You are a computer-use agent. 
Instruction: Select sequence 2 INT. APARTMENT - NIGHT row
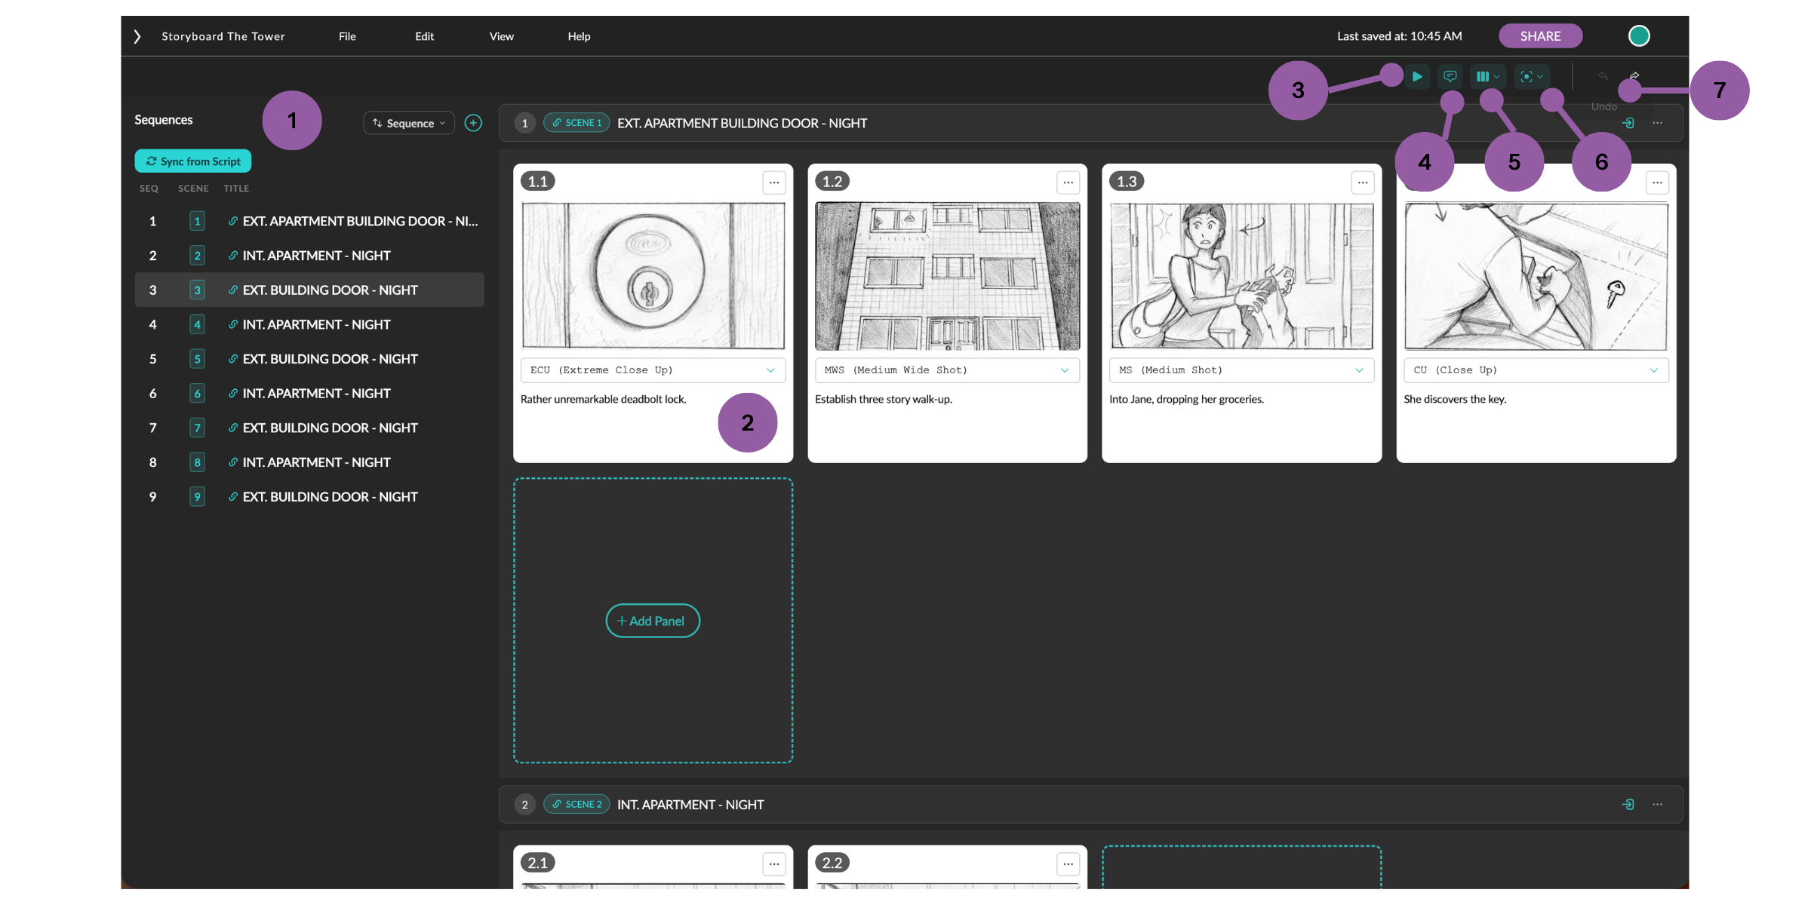[309, 256]
